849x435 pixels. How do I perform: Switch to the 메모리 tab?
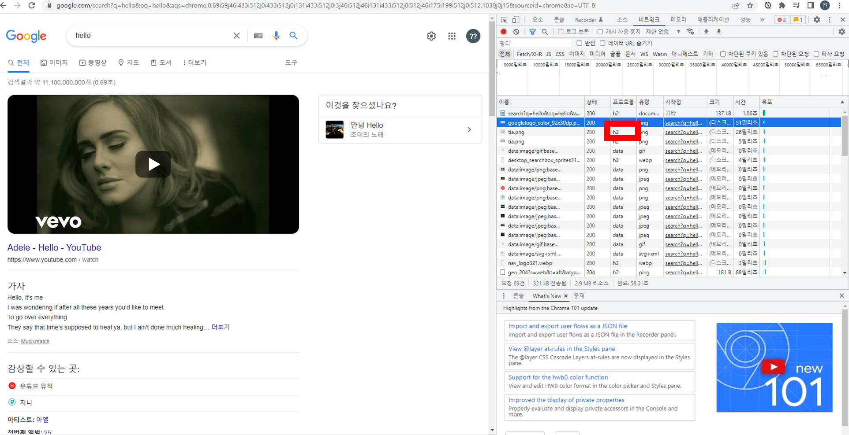coord(678,20)
